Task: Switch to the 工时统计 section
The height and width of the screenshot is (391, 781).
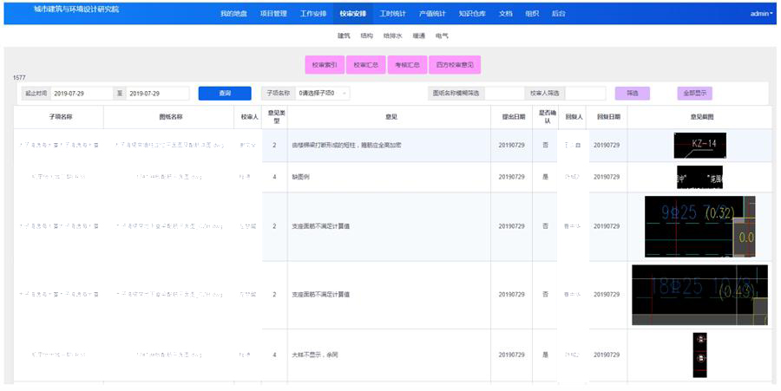Action: 392,14
